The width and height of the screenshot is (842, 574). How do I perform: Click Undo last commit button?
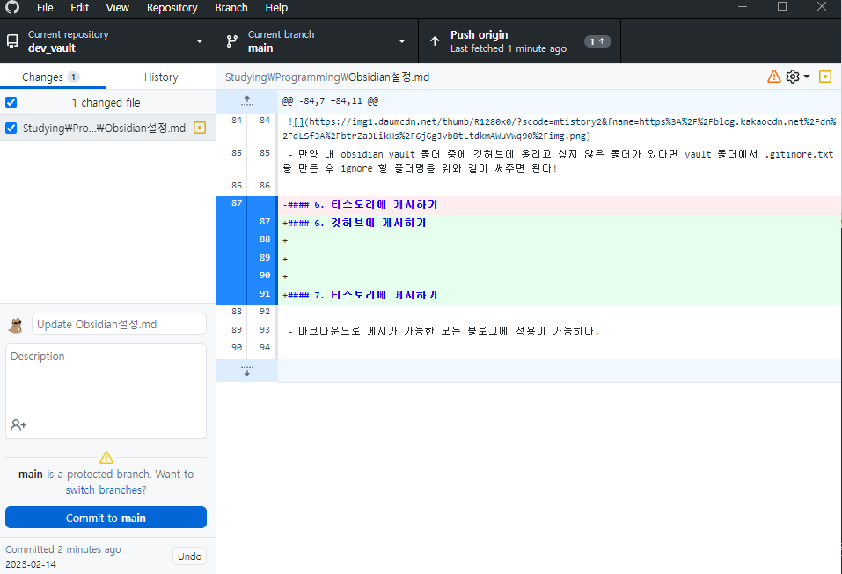[x=189, y=556]
